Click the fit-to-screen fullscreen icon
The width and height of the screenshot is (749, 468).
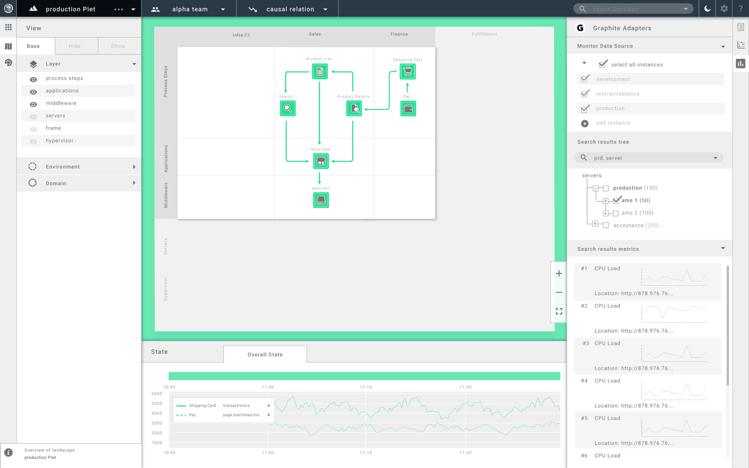559,311
